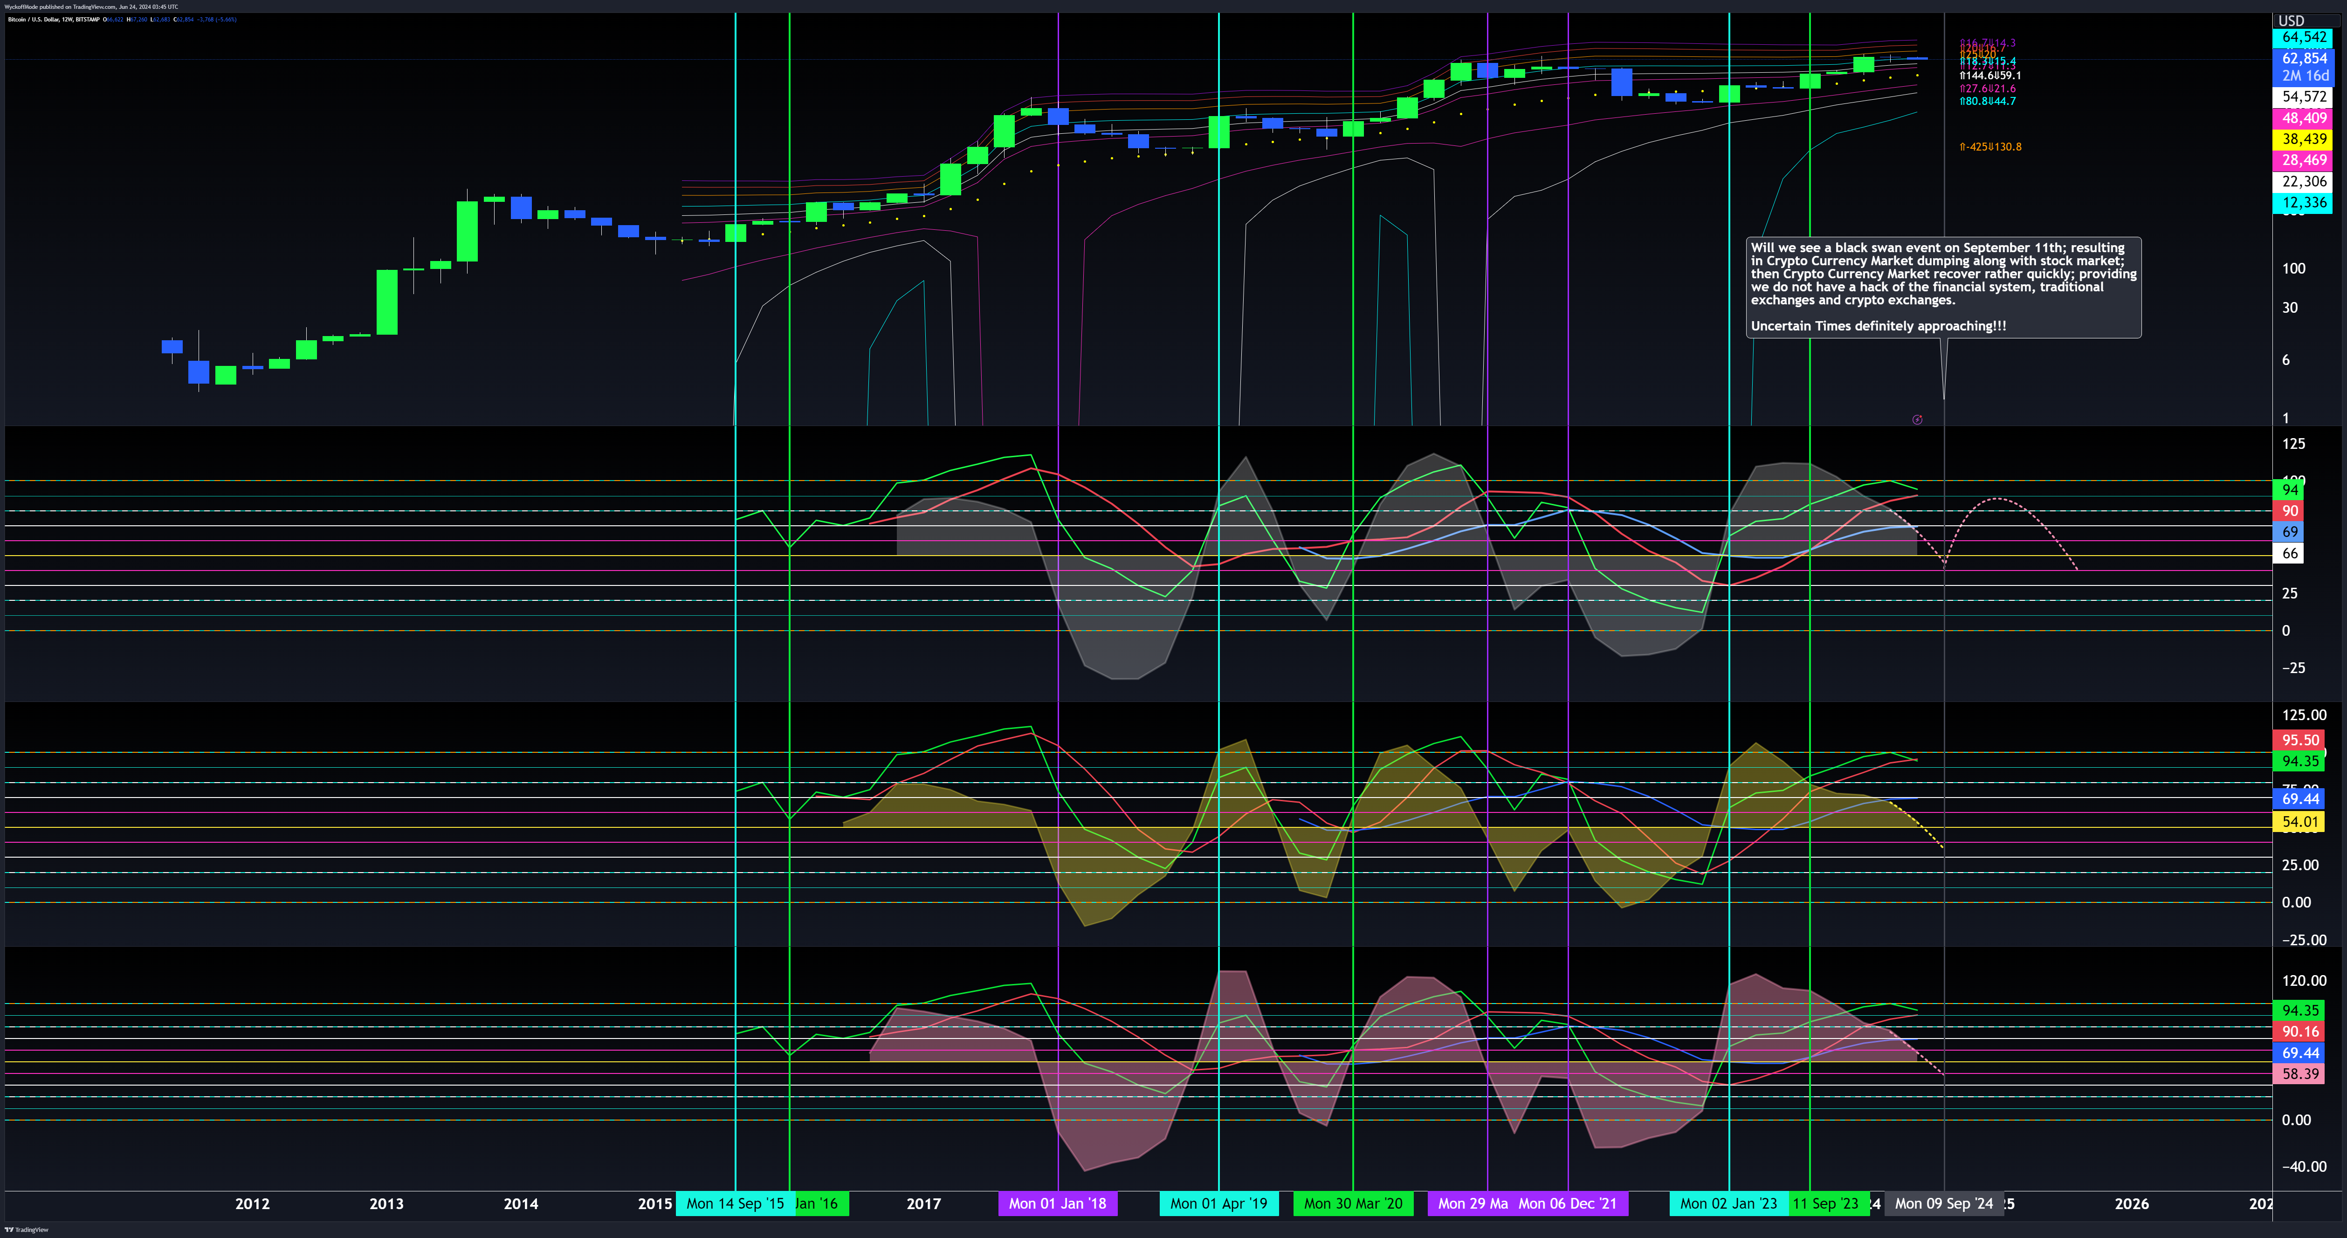Click the yellow 38,439 price label
Viewport: 2347px width, 1238px height.
(x=2303, y=139)
